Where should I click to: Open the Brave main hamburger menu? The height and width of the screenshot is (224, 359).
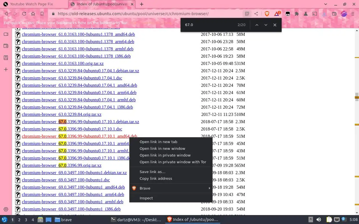click(x=353, y=14)
